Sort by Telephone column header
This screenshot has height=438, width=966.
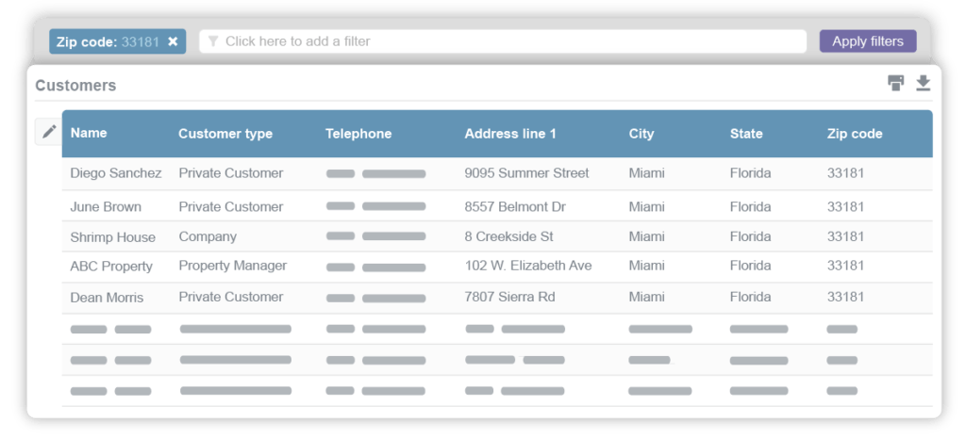click(358, 134)
